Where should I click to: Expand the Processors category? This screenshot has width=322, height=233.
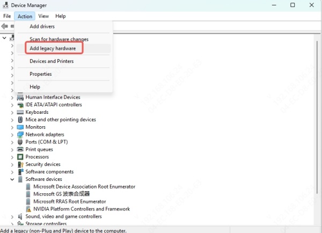pyautogui.click(x=12, y=157)
